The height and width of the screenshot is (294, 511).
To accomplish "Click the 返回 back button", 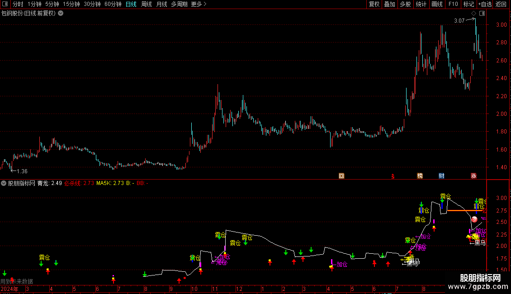I will tap(501, 4).
